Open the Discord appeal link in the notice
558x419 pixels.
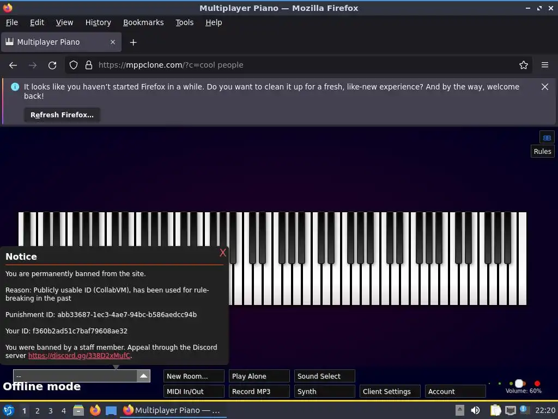tap(80, 356)
